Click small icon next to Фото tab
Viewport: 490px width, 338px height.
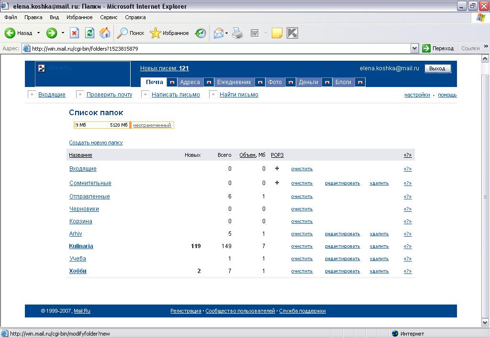coord(290,82)
